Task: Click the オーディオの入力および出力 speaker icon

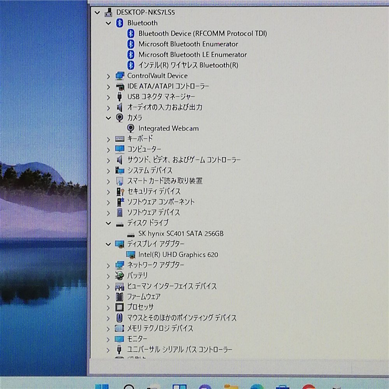Action: [119, 107]
